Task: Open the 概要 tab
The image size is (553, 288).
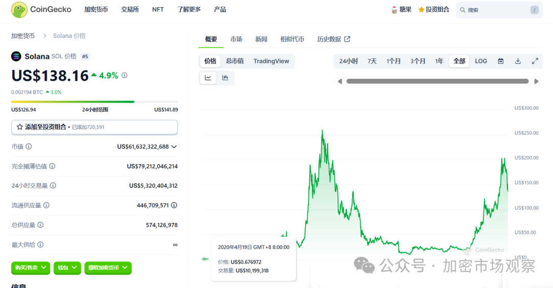Action: pos(211,39)
